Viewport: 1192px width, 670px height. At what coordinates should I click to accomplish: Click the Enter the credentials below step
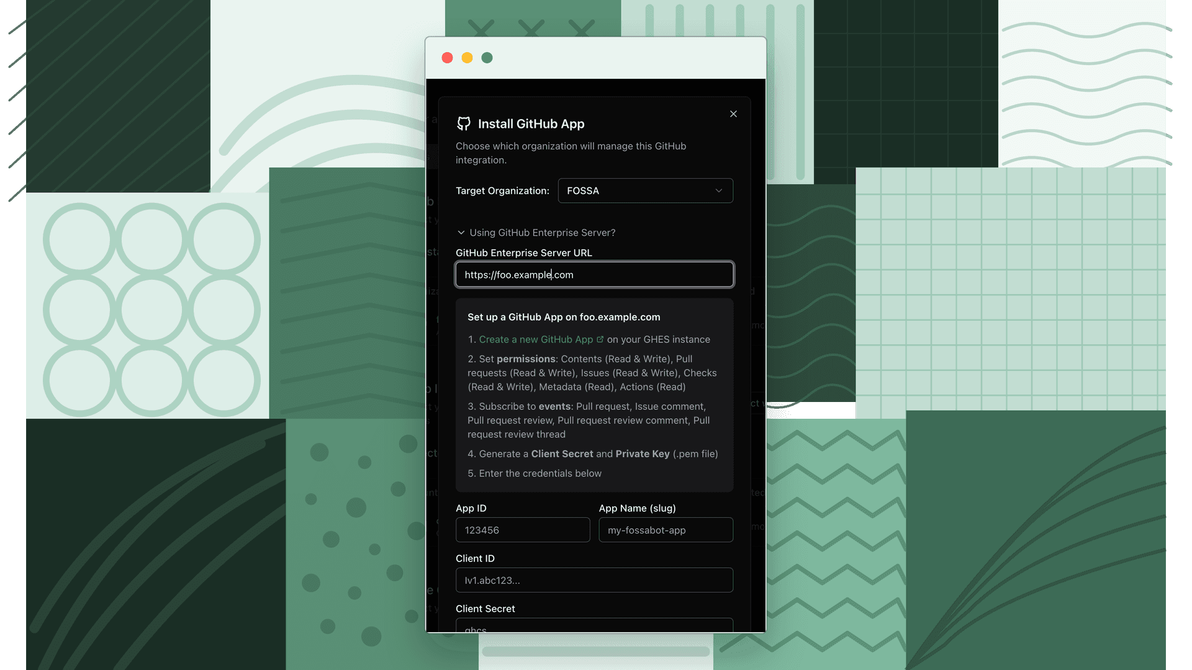tap(535, 473)
